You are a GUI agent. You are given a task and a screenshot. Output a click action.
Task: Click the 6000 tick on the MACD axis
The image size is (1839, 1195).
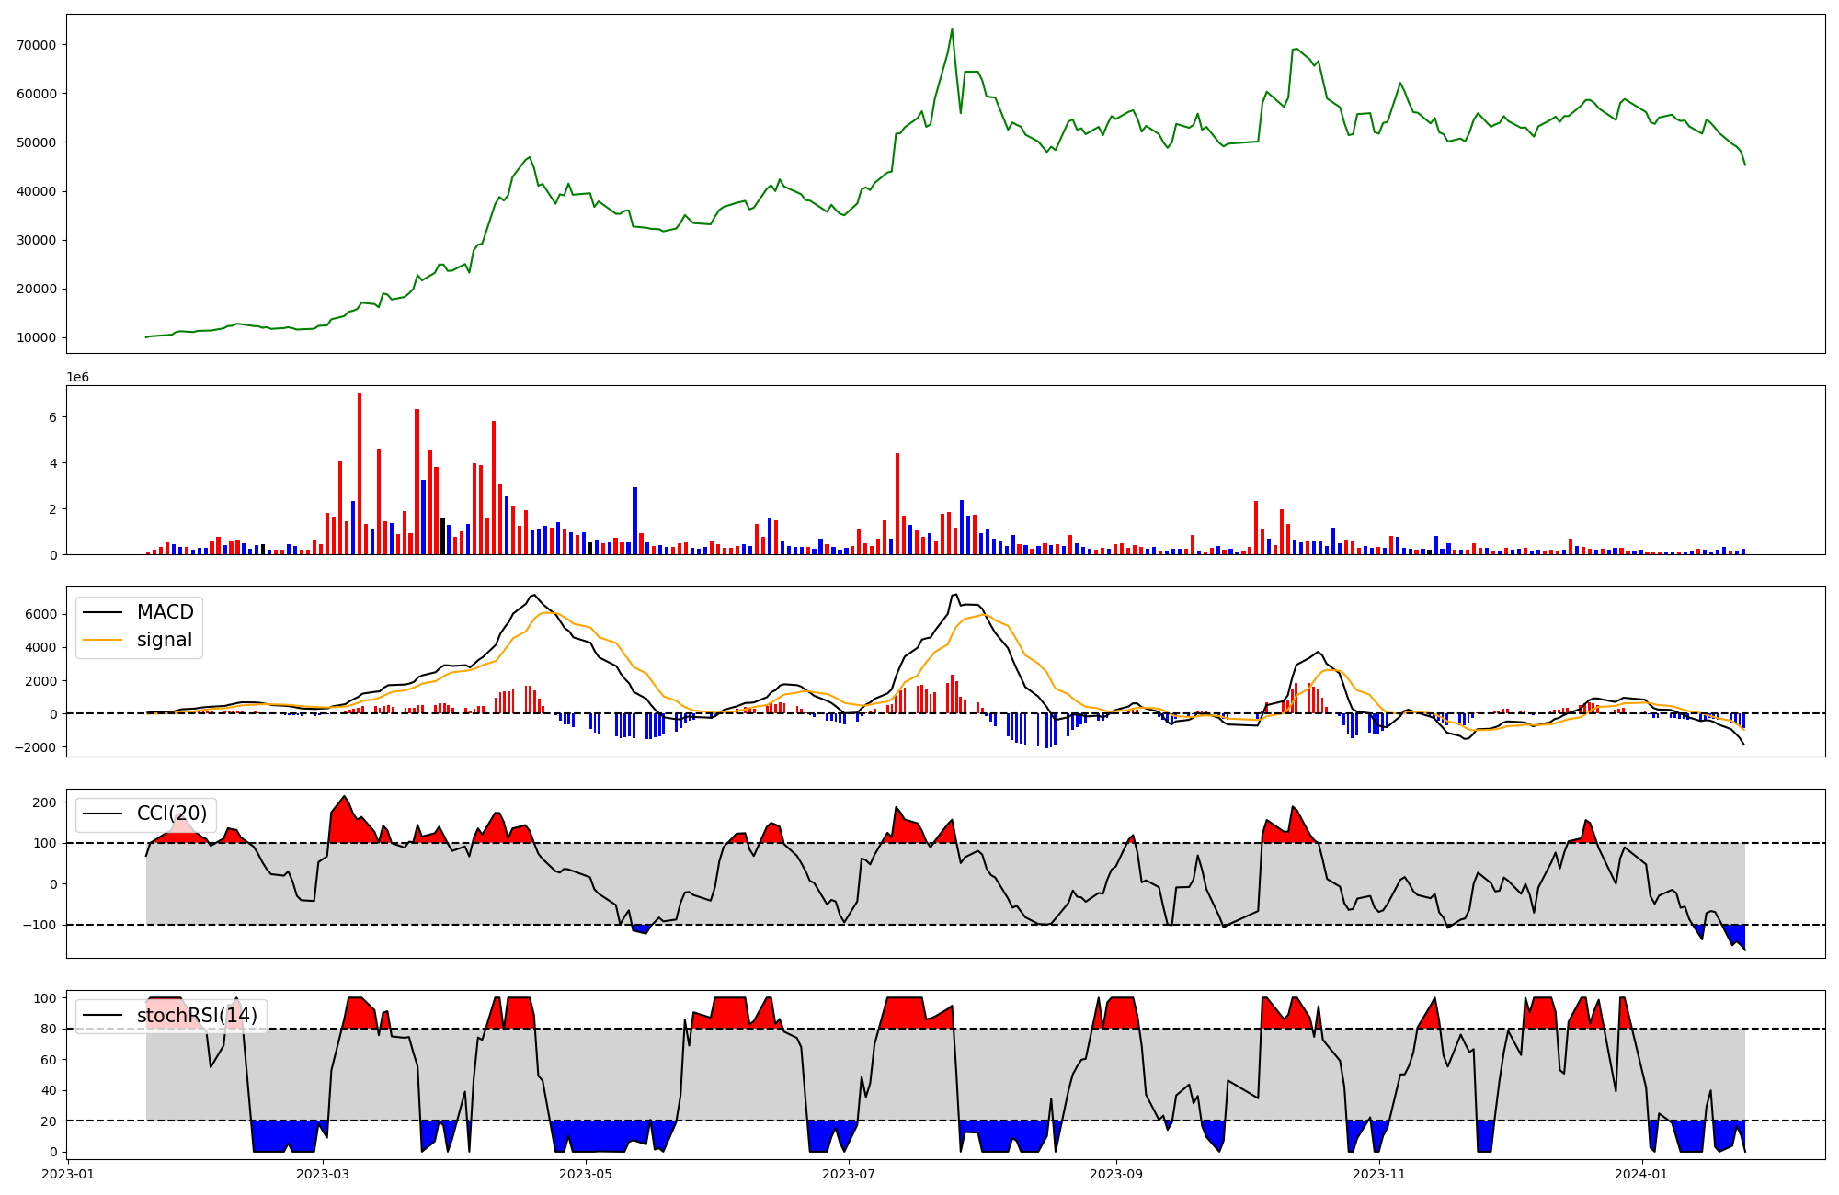coord(42,614)
